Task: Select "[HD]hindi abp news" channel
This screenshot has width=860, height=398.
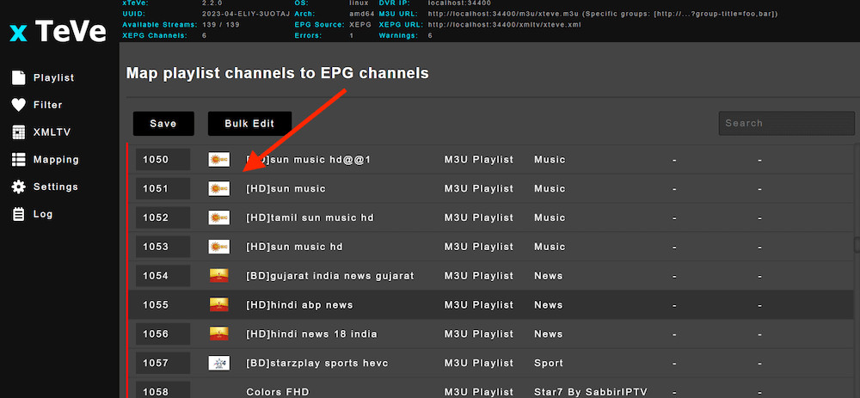Action: (299, 305)
